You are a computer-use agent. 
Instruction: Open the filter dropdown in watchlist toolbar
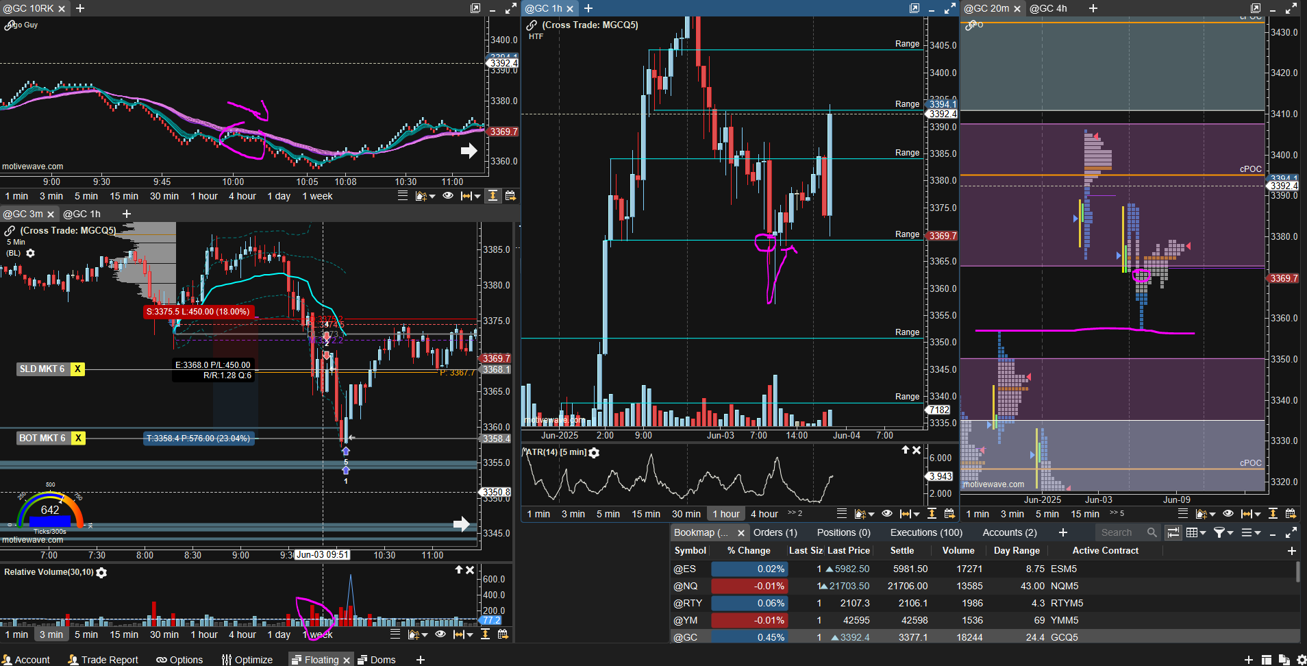coord(1223,532)
